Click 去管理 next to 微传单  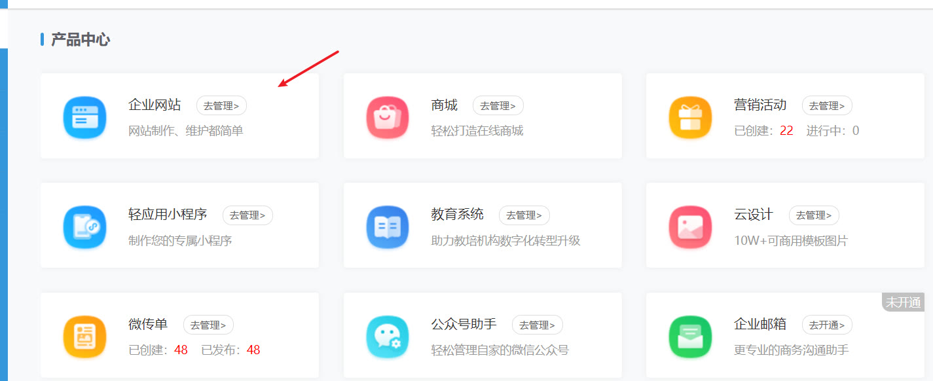208,324
